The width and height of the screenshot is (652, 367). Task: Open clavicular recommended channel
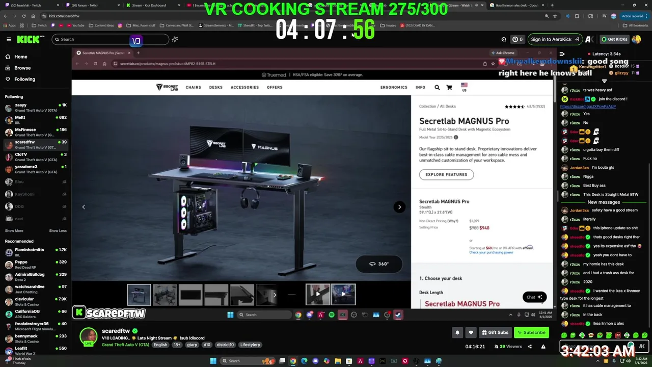coord(36,301)
